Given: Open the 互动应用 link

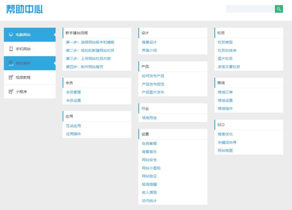Looking at the screenshot, I should 73,126.
